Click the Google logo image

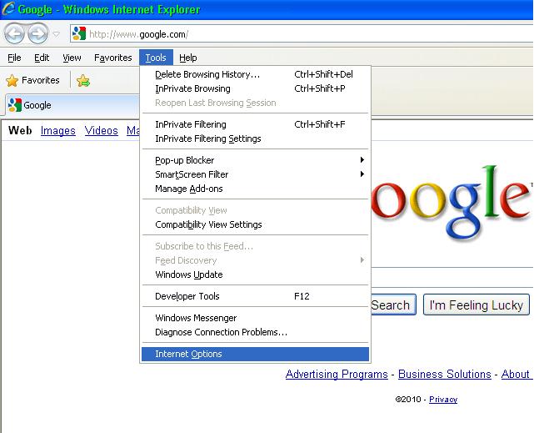[x=452, y=204]
